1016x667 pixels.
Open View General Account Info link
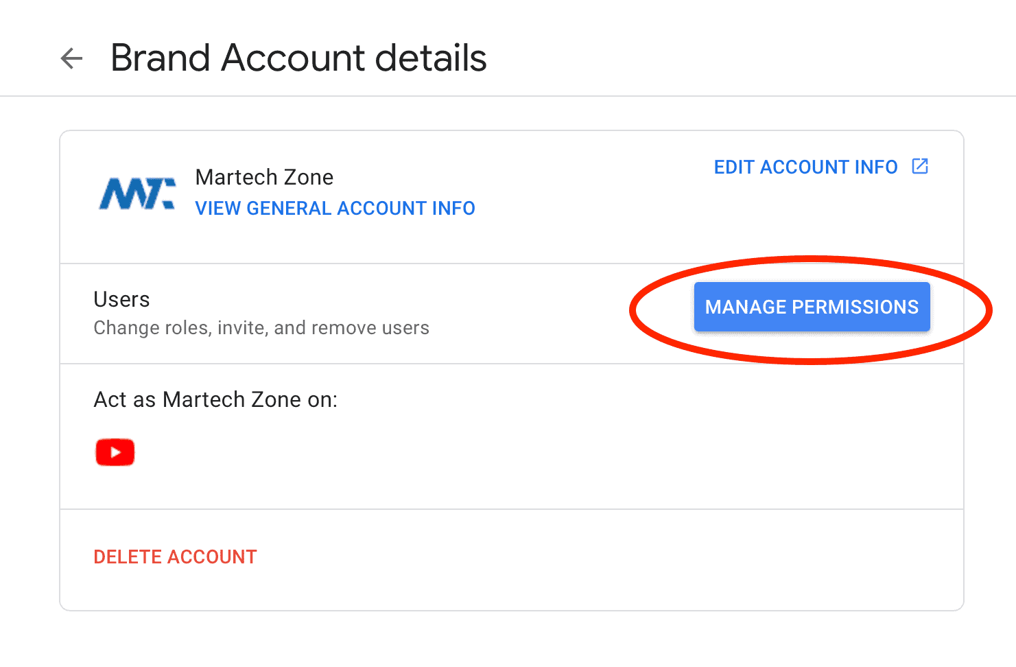(x=335, y=209)
